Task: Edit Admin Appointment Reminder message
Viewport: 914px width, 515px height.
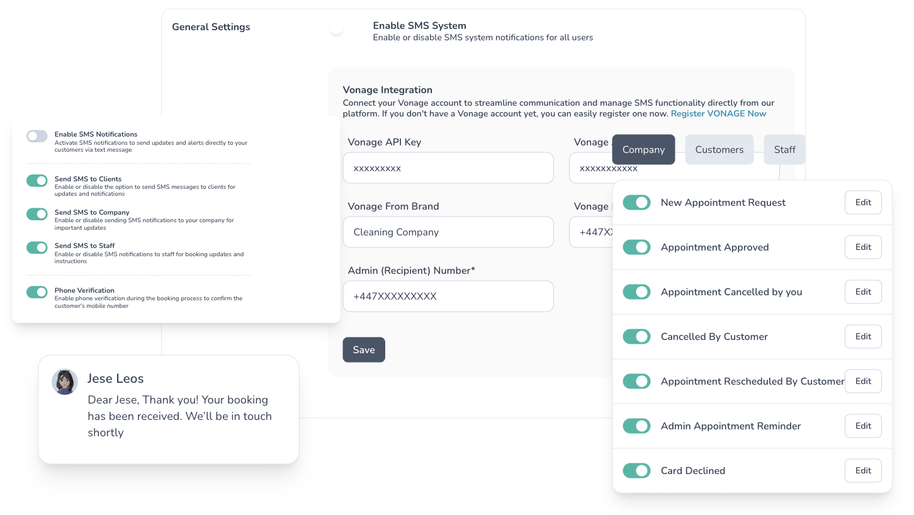Action: (x=863, y=426)
